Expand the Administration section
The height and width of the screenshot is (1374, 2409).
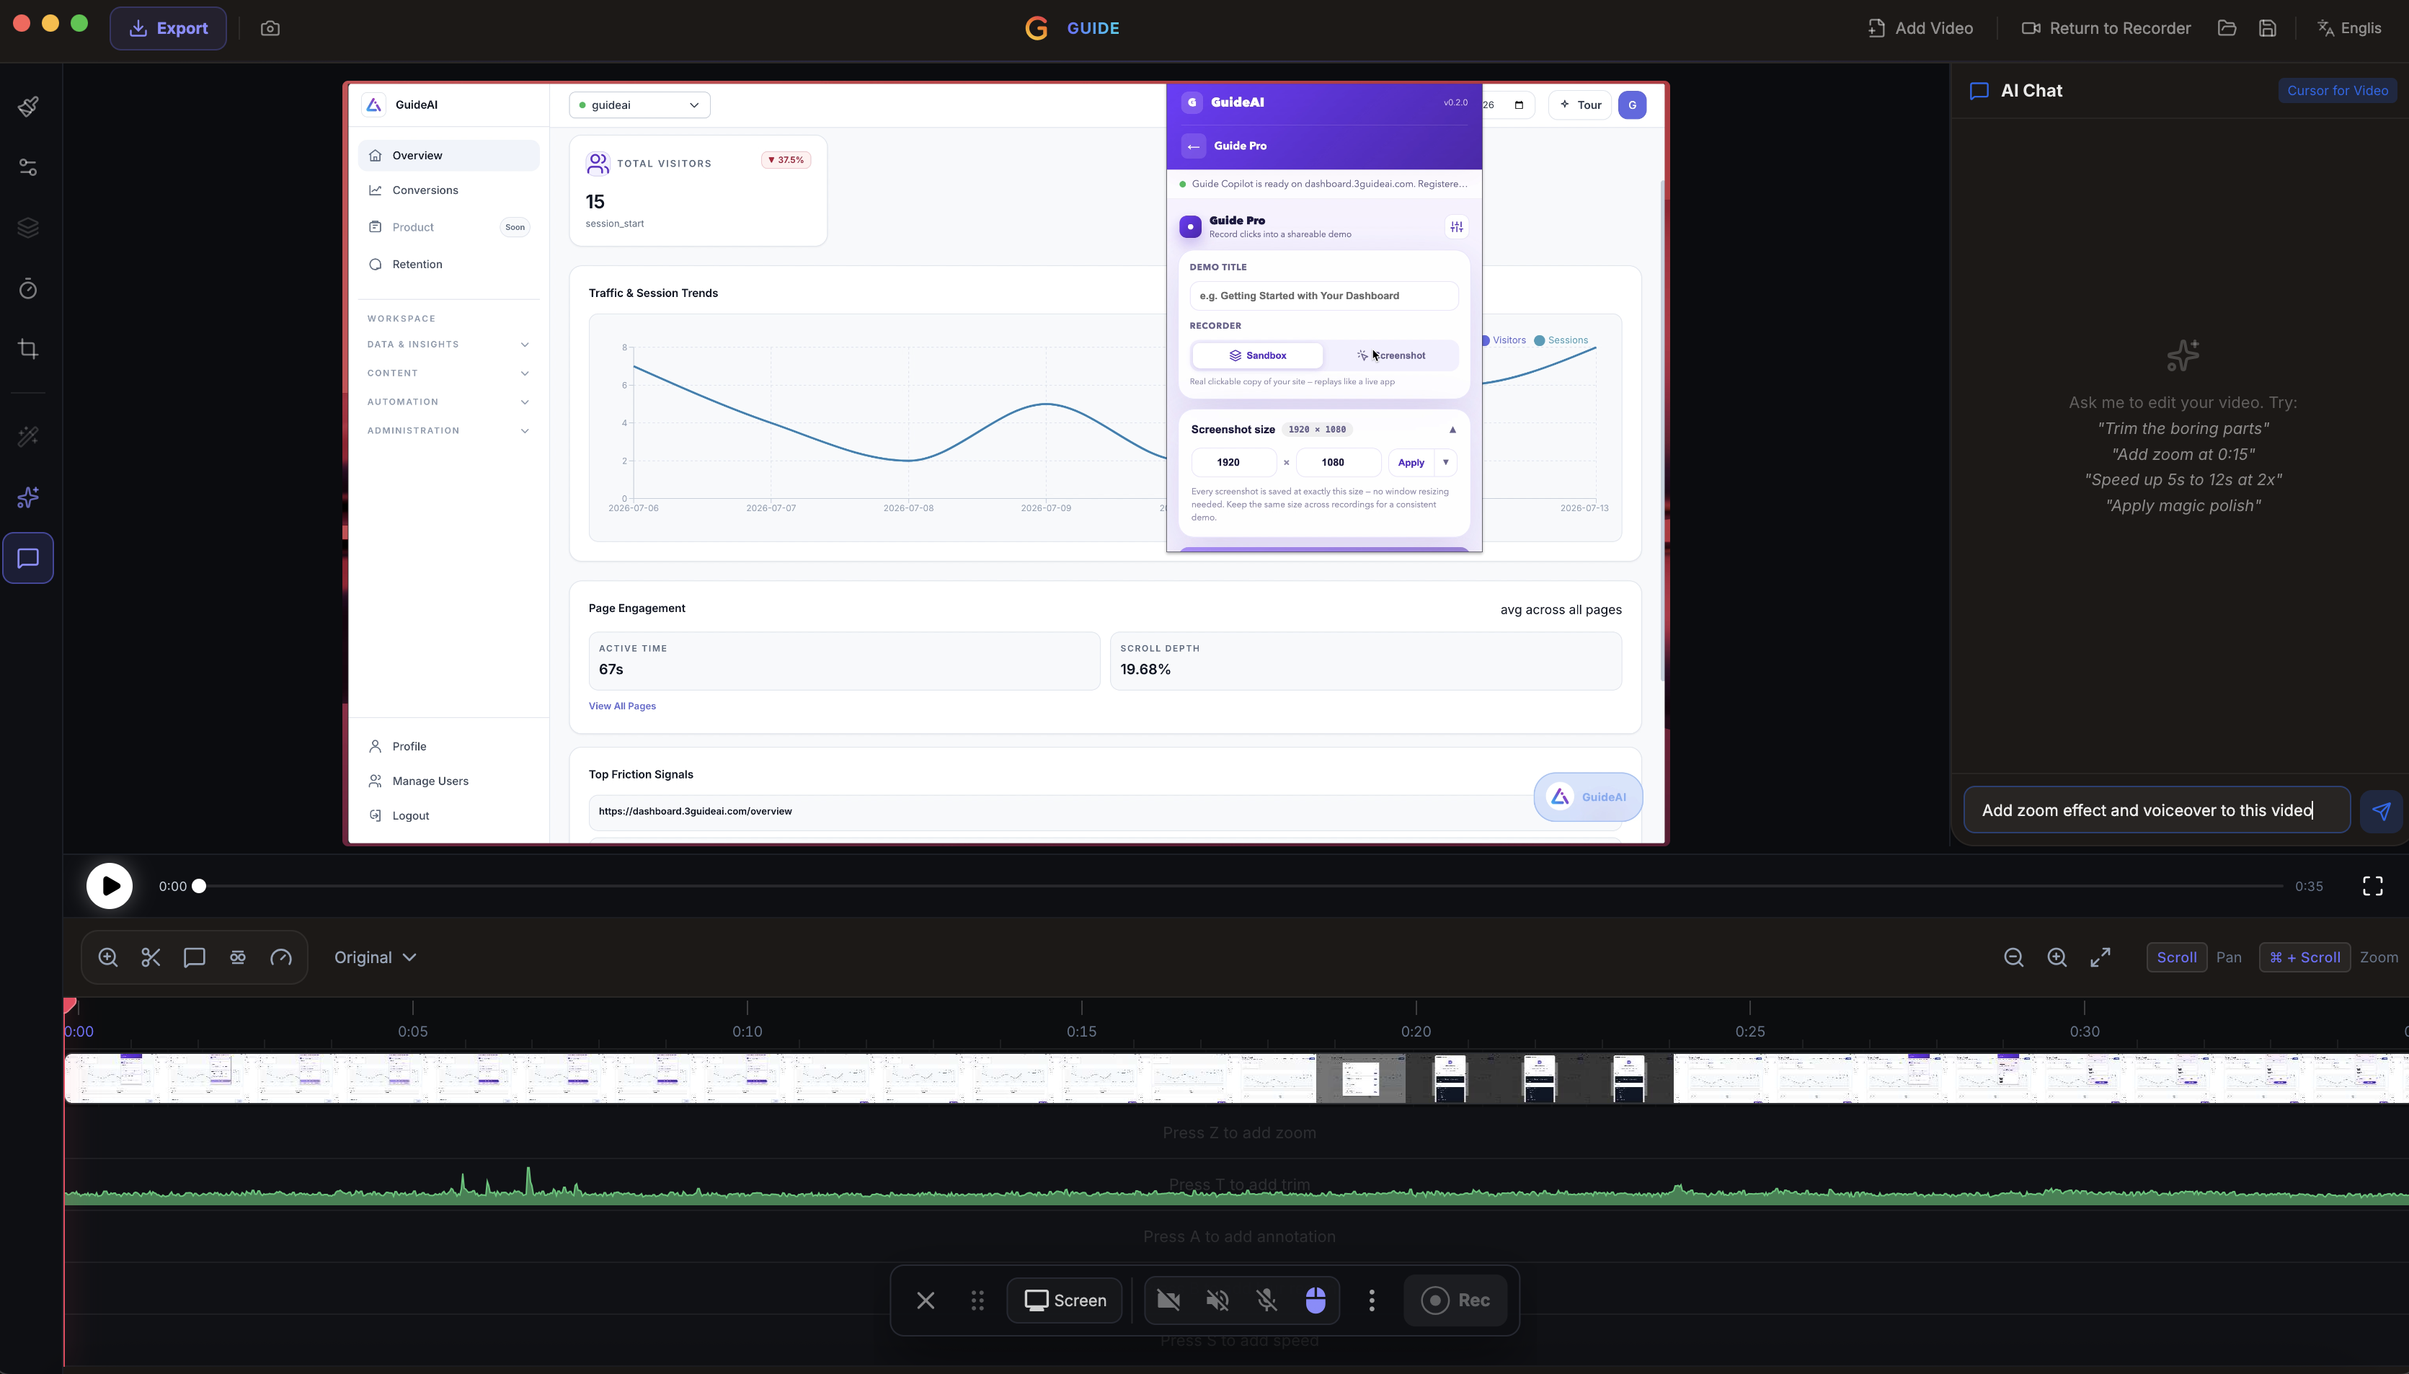point(448,430)
